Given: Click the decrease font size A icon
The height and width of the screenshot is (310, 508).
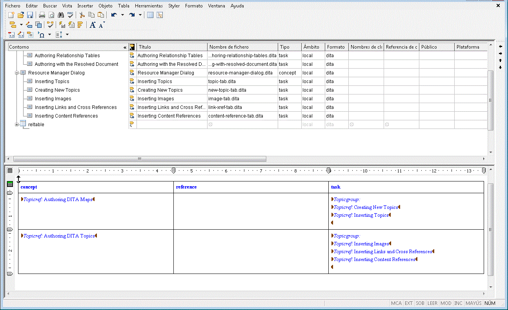Looking at the screenshot, I should (102, 25).
